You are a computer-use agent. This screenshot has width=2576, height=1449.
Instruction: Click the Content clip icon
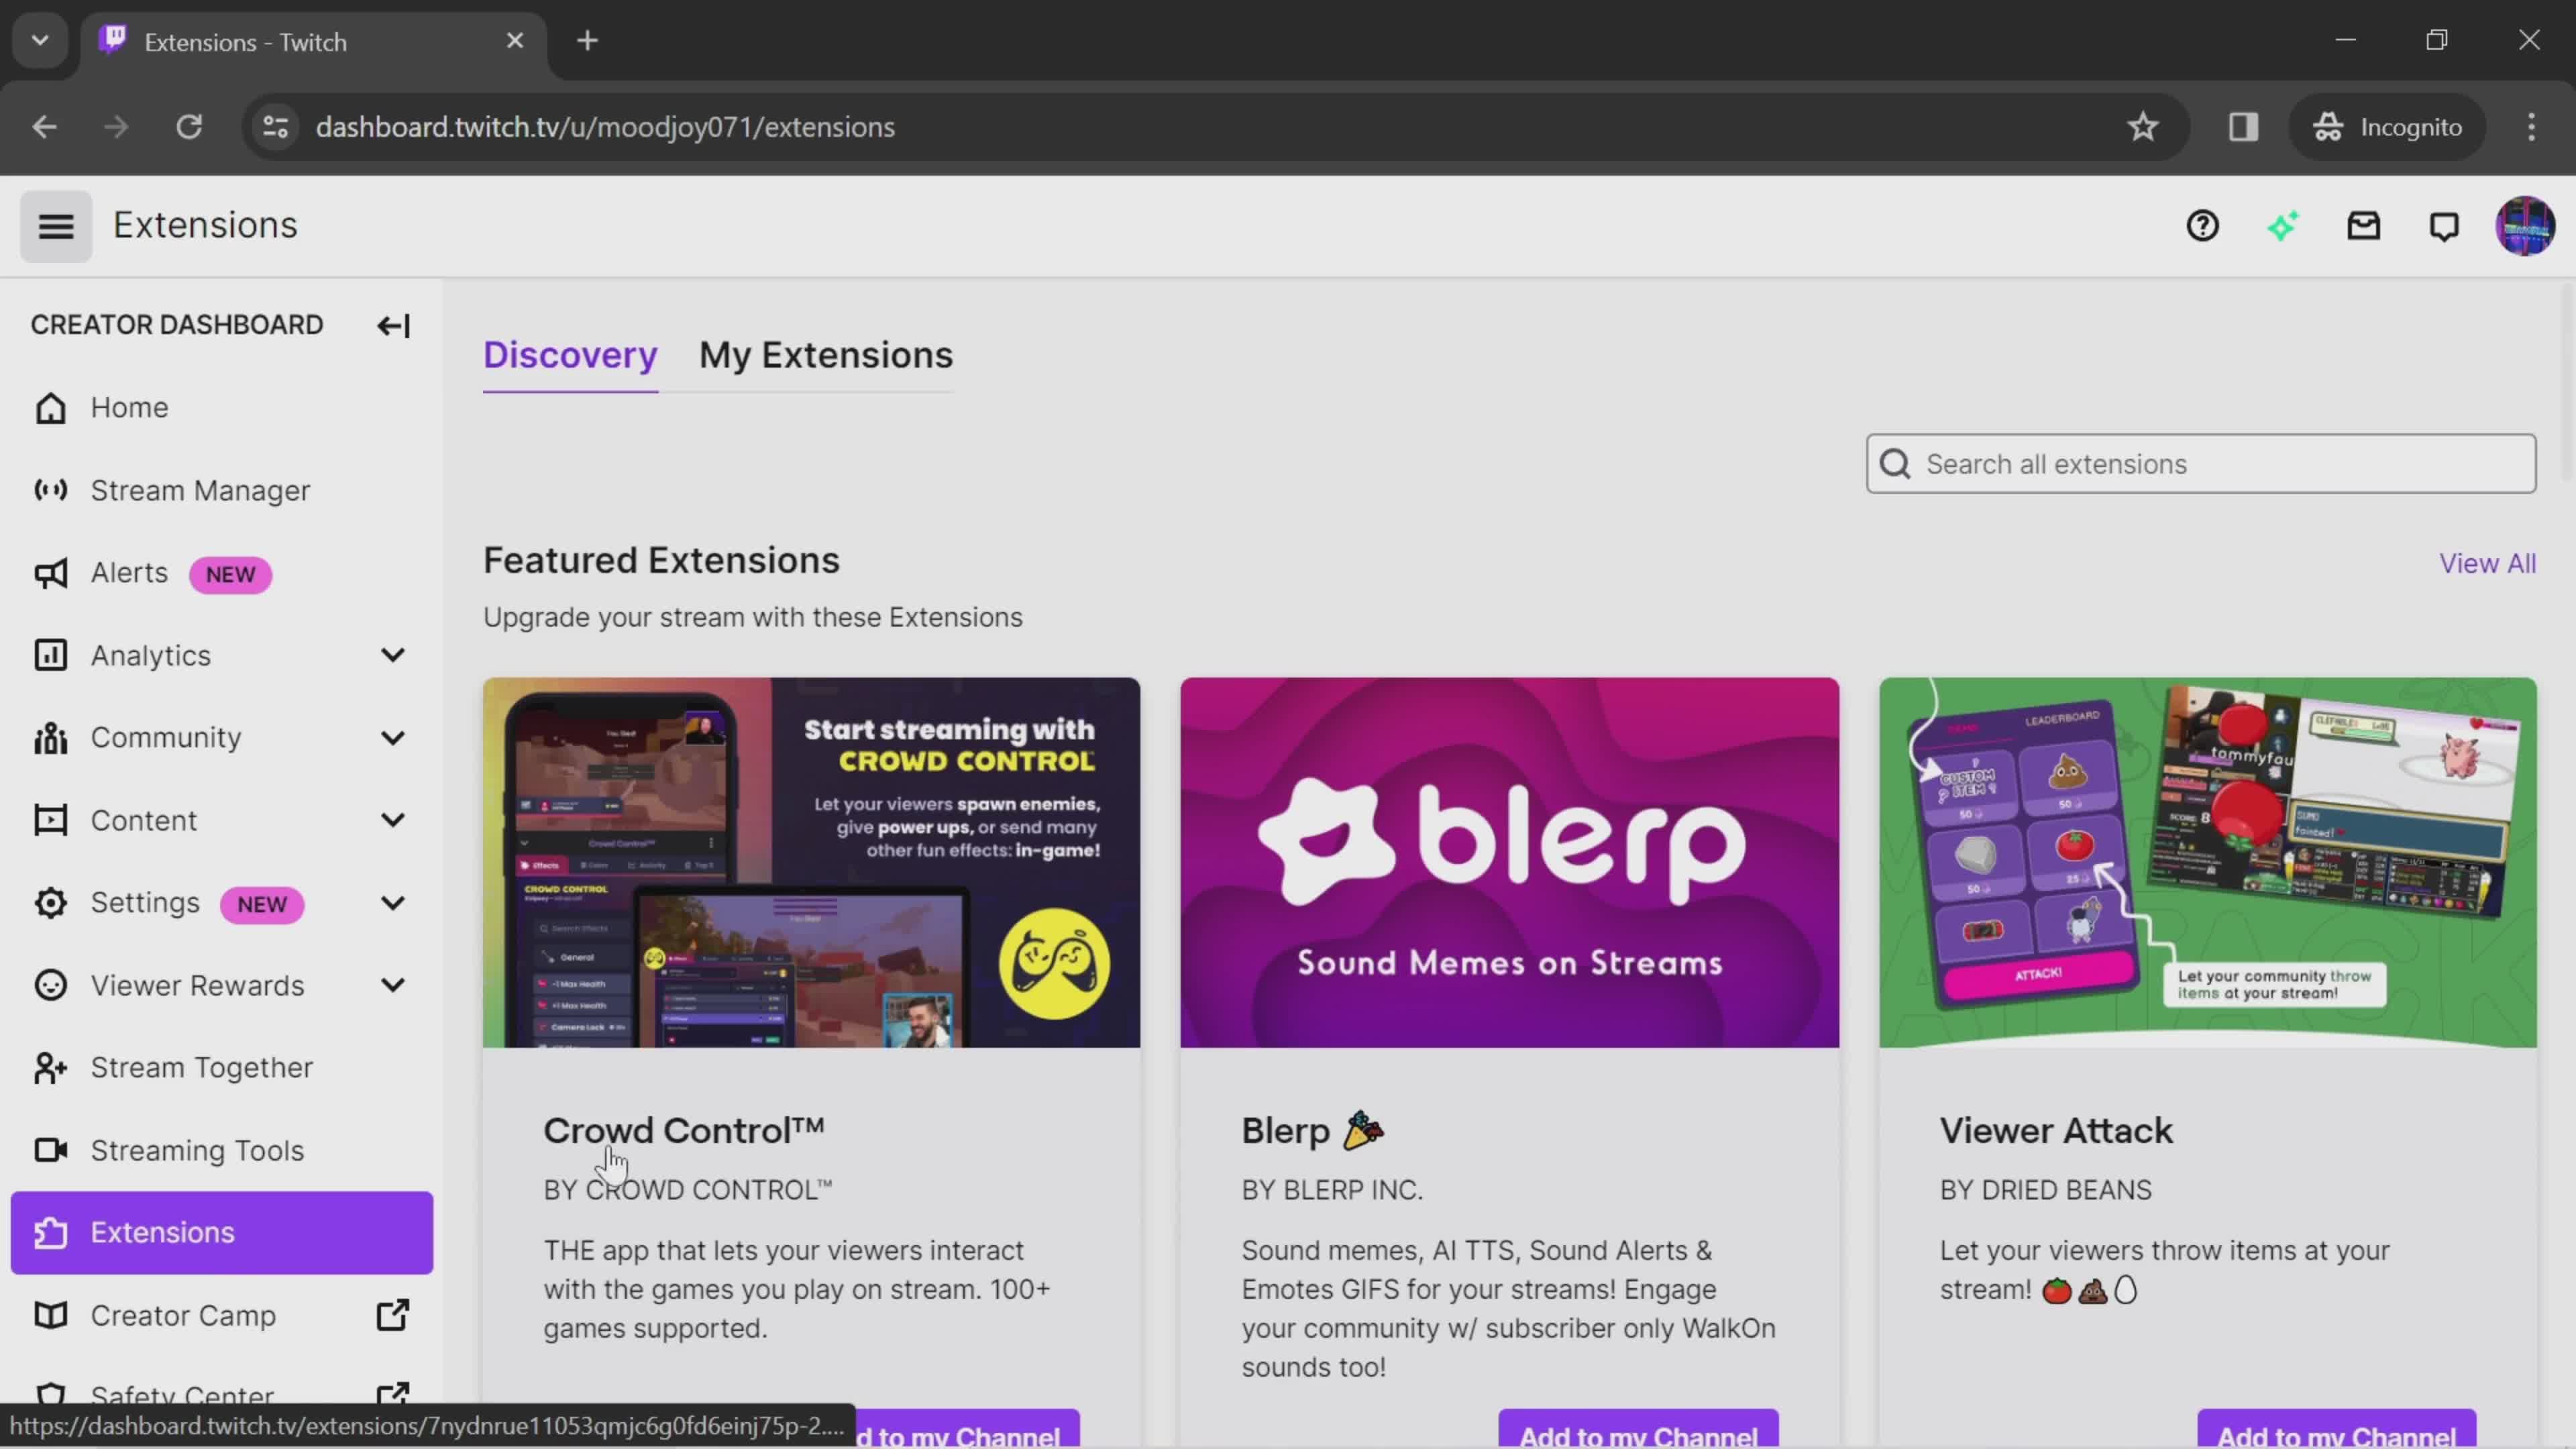pos(50,820)
